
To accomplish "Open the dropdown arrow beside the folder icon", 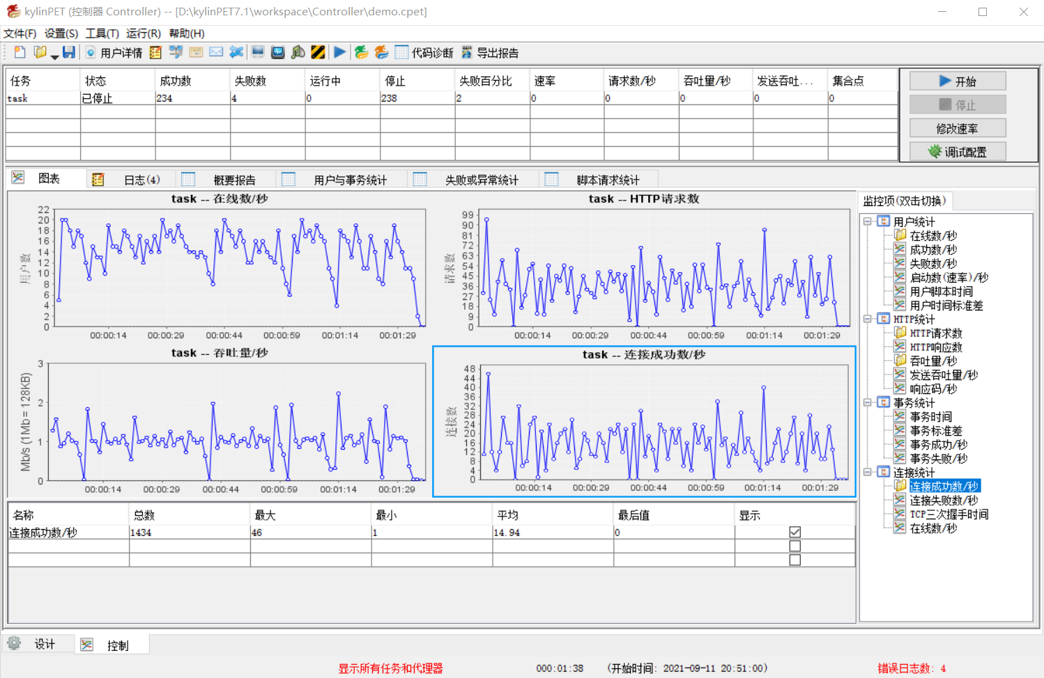I will [54, 56].
